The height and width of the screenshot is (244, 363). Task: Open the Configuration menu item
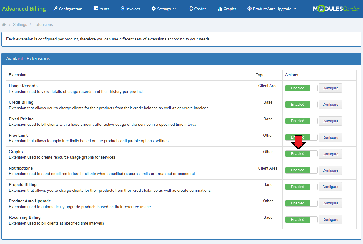pyautogui.click(x=68, y=9)
